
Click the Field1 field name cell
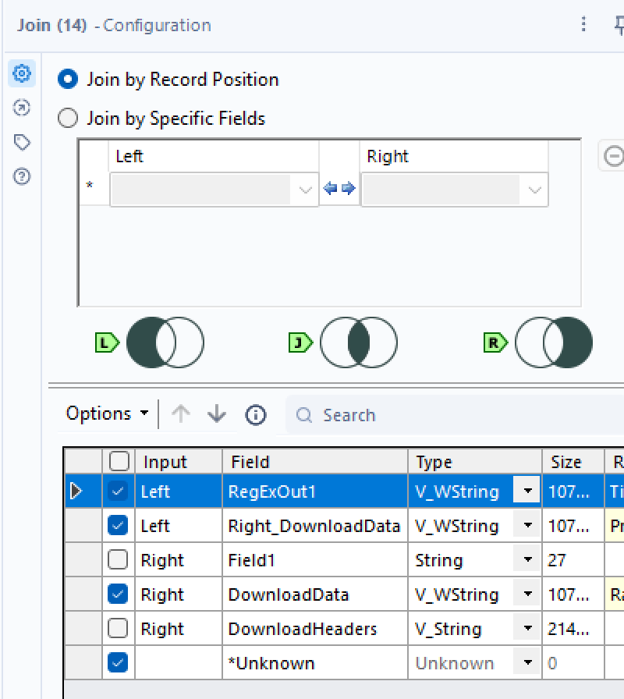point(315,560)
